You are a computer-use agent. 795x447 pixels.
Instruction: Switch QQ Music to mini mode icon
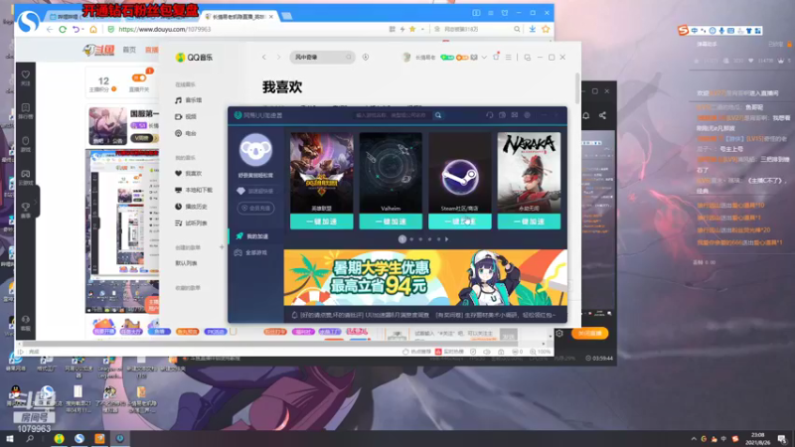pyautogui.click(x=528, y=58)
